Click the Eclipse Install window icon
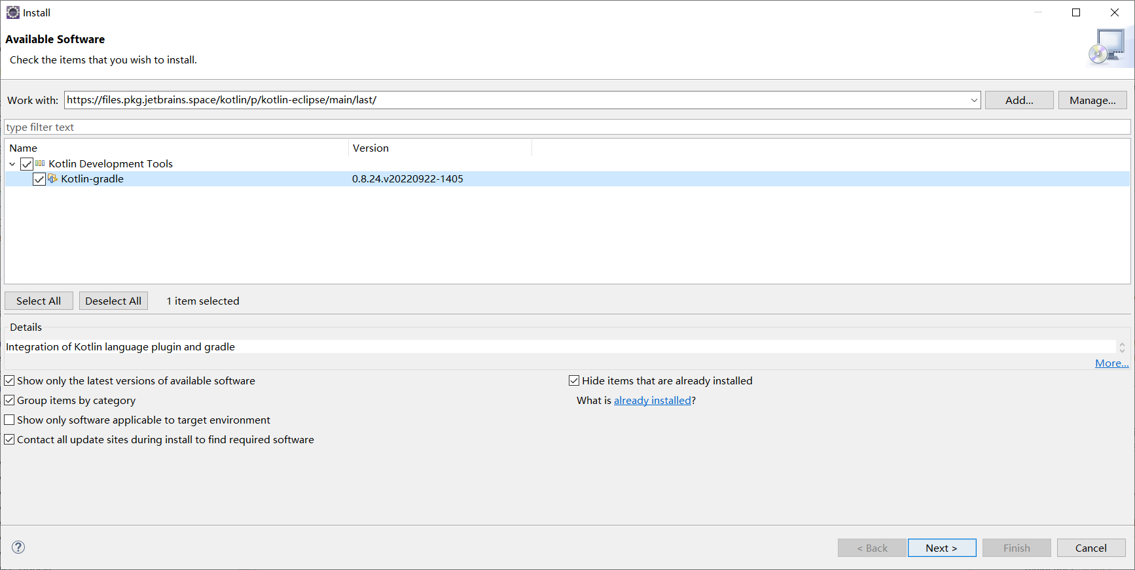The image size is (1135, 570). tap(12, 12)
